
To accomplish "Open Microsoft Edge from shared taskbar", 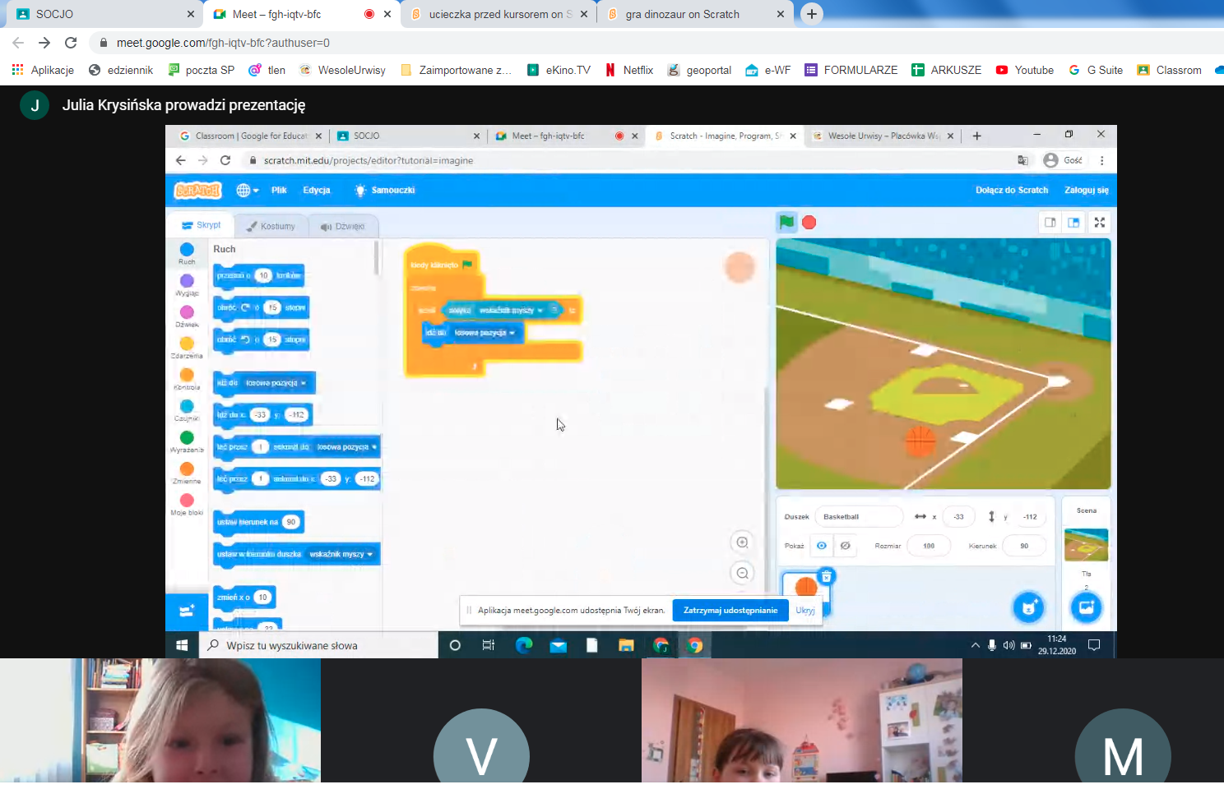I will pyautogui.click(x=524, y=645).
